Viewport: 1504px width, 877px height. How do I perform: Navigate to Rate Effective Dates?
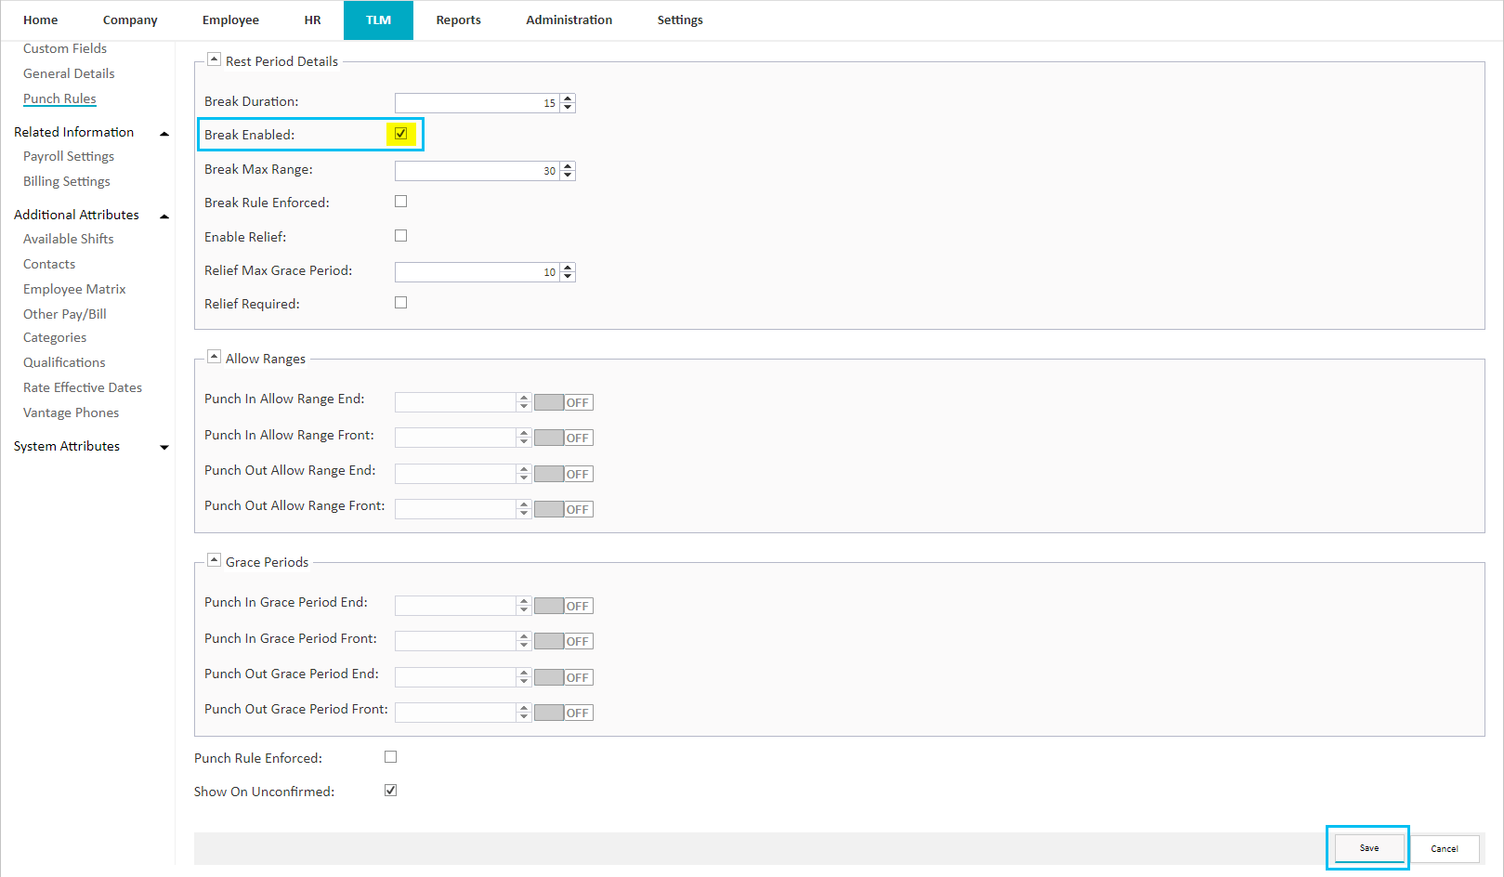pos(82,386)
